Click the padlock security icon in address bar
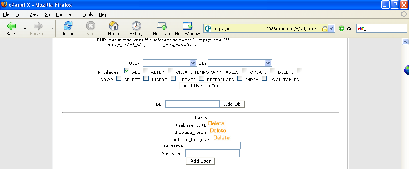Image resolution: width=409 pixels, height=169 pixels. pyautogui.click(x=324, y=28)
